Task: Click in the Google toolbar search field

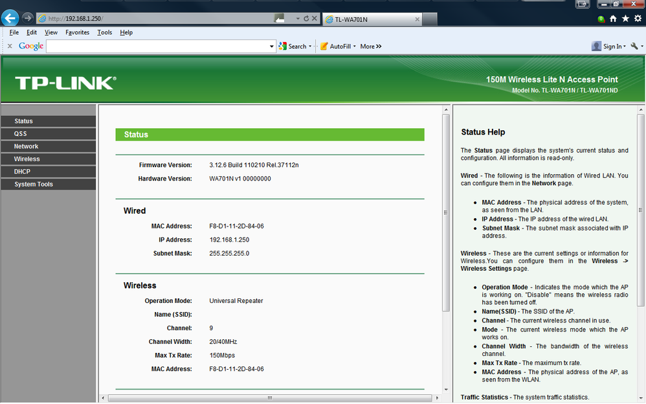Action: 157,46
